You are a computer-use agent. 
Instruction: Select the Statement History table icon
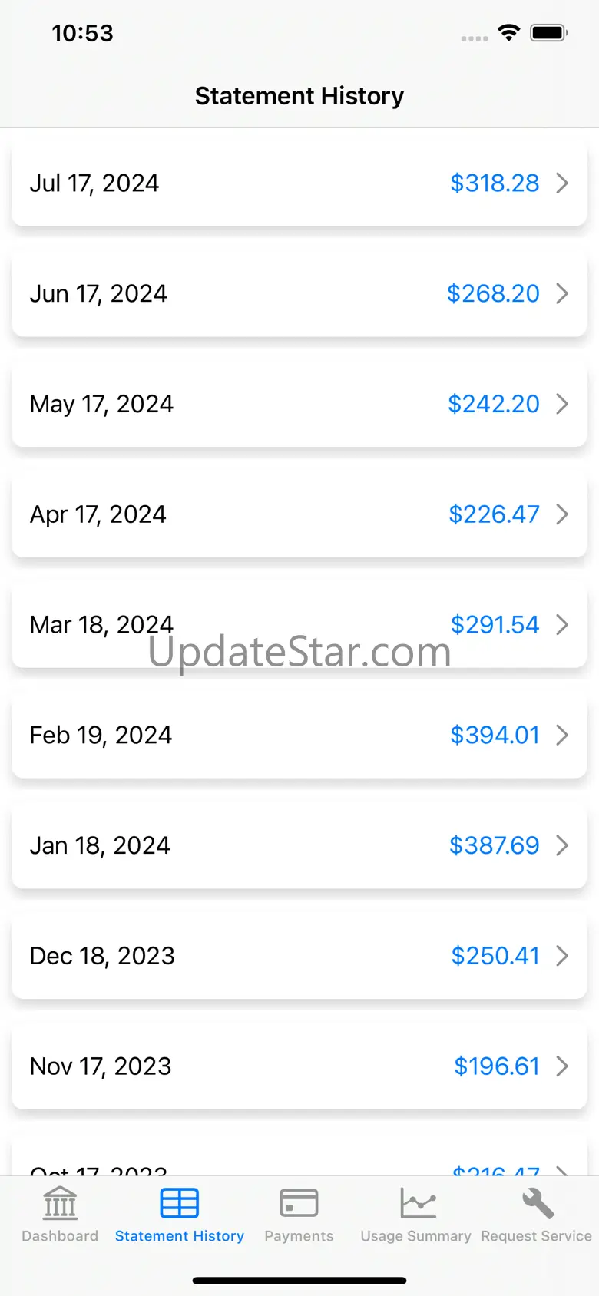(180, 1203)
